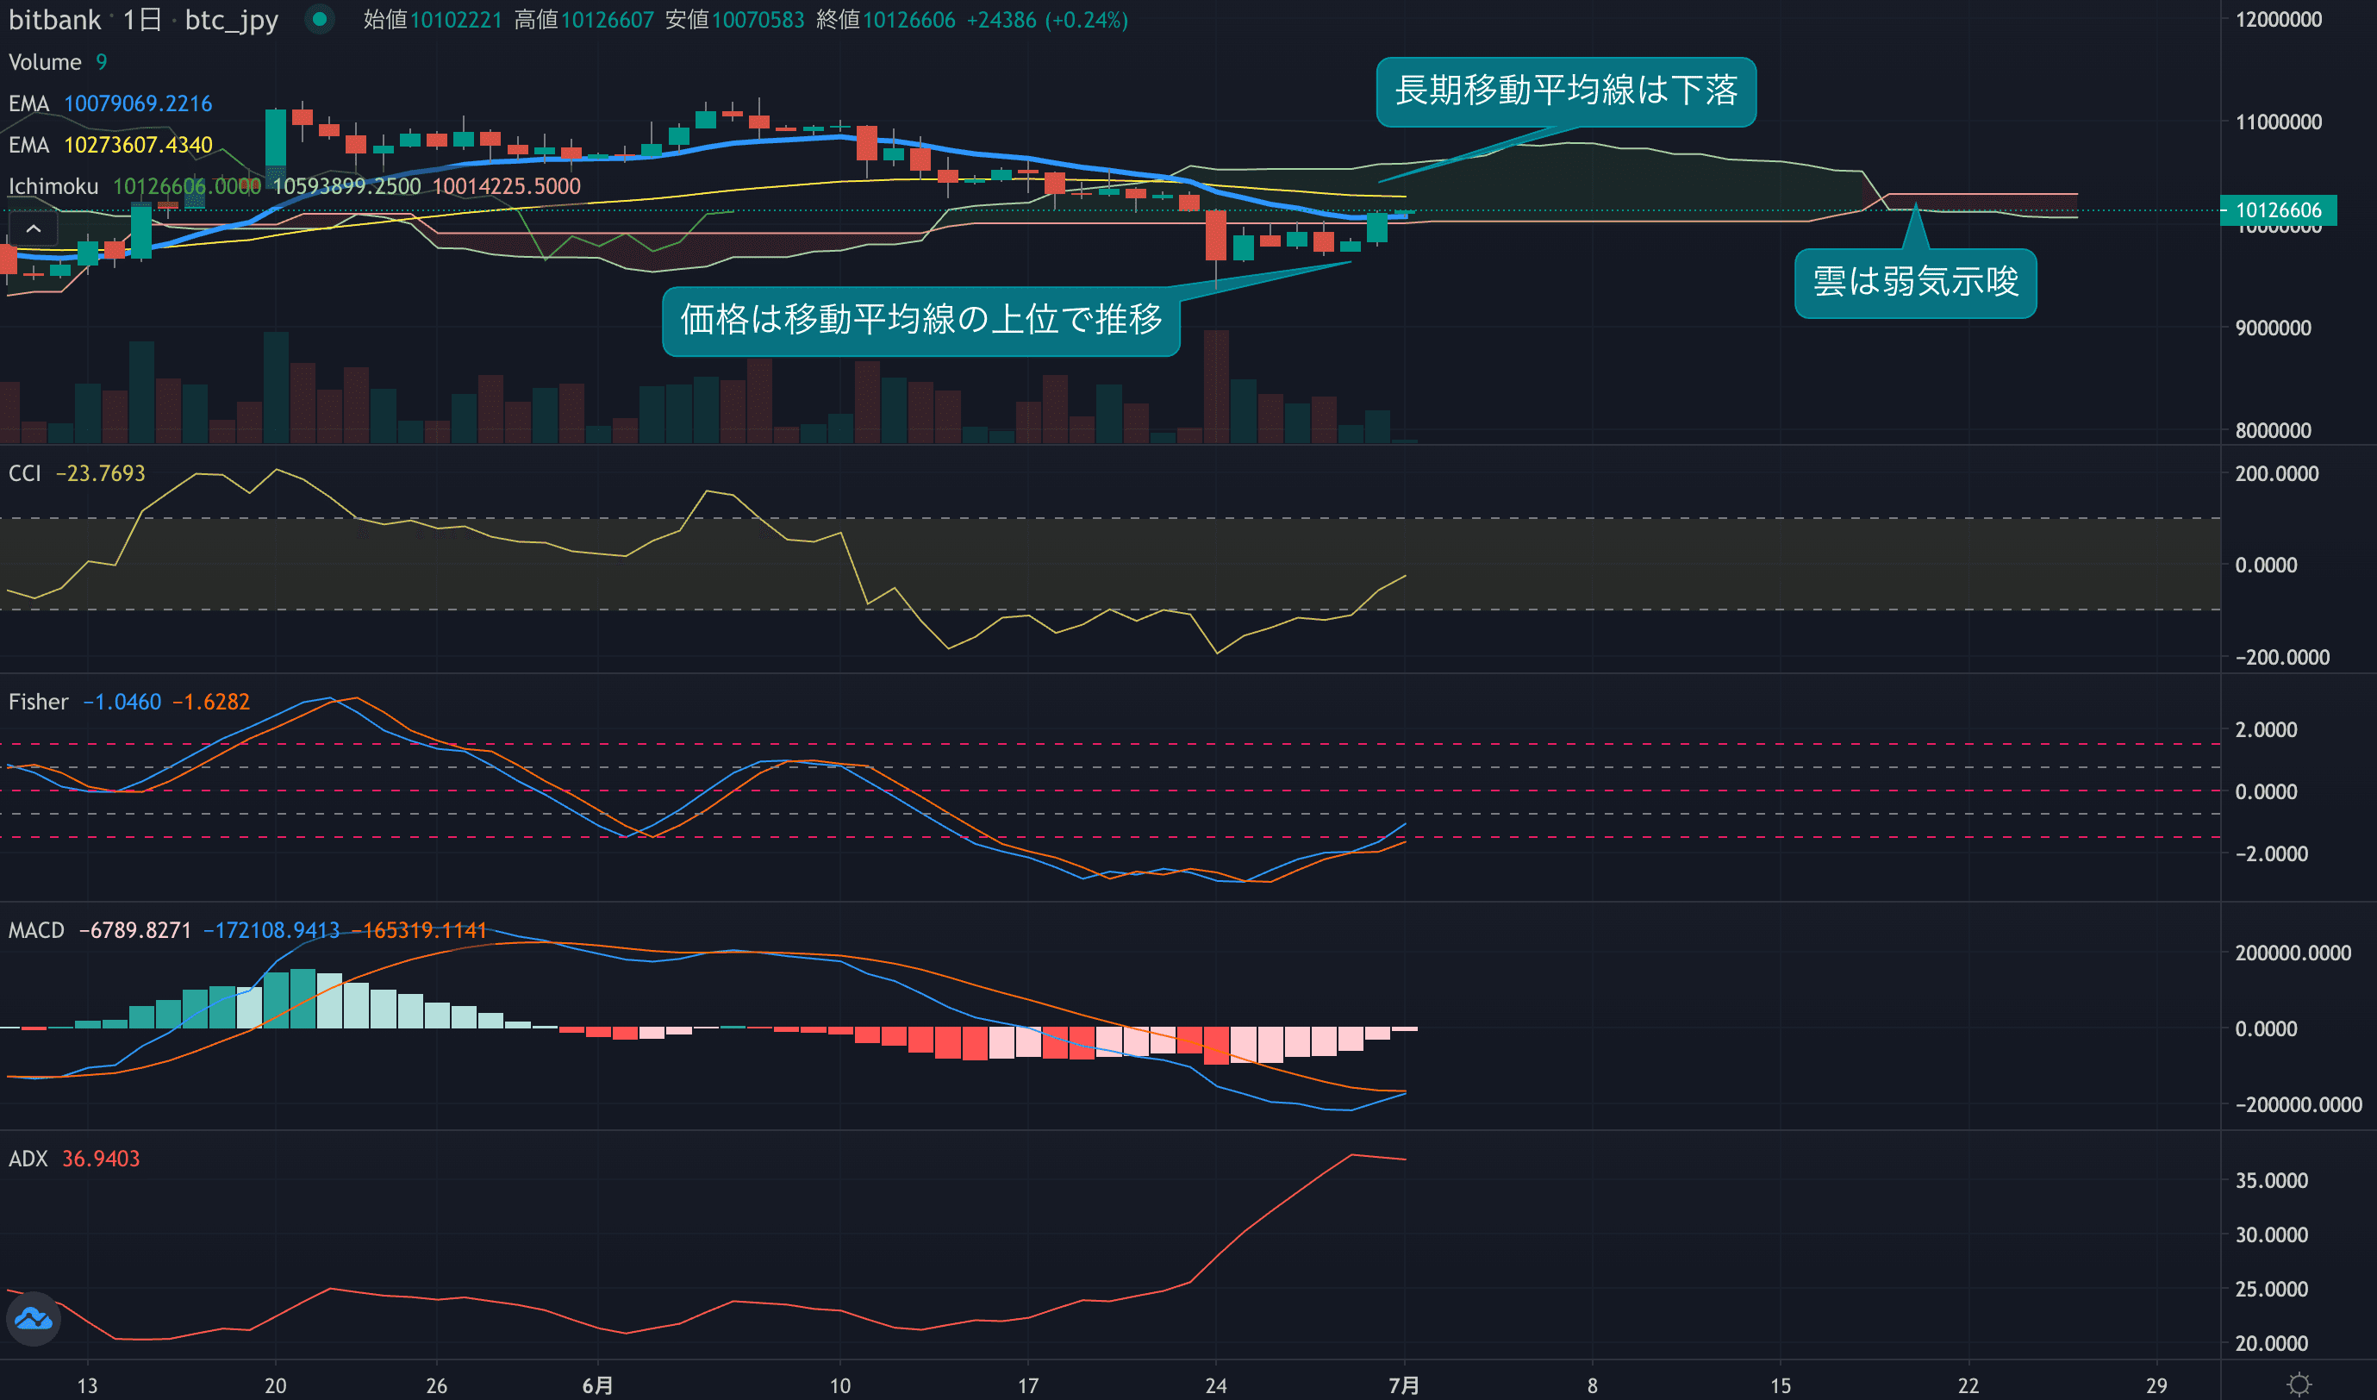Select the 長期移動平均線は下落 callout annotation
Image resolution: width=2377 pixels, height=1400 pixels.
point(1565,91)
